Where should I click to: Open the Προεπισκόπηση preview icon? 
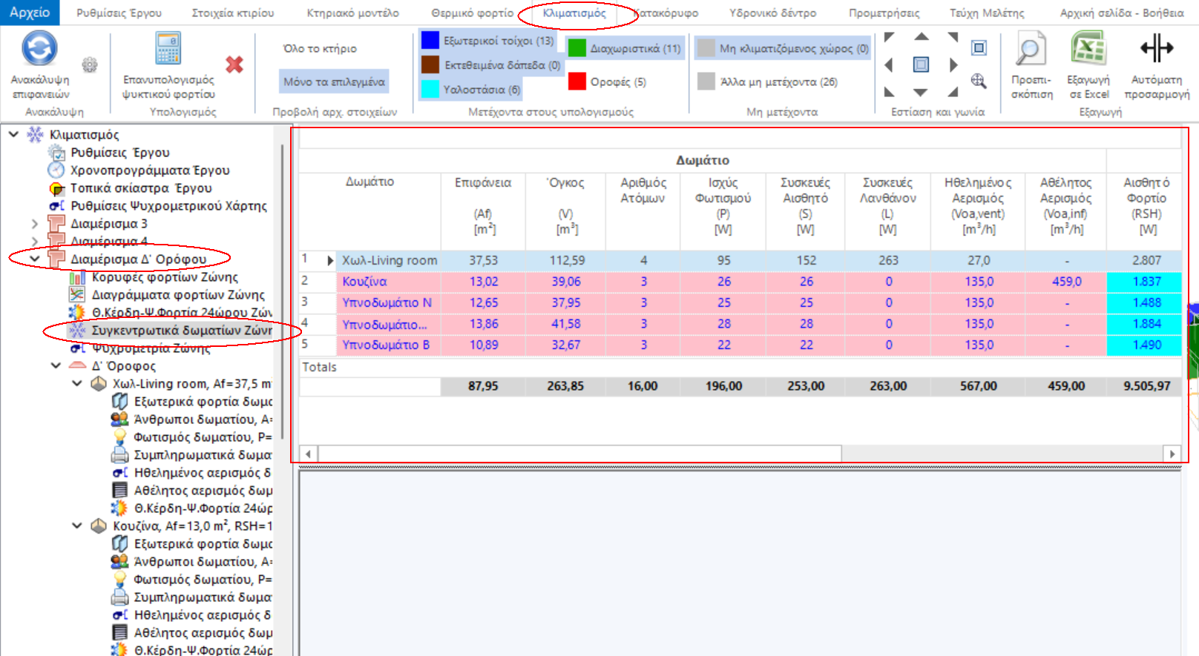[1031, 49]
